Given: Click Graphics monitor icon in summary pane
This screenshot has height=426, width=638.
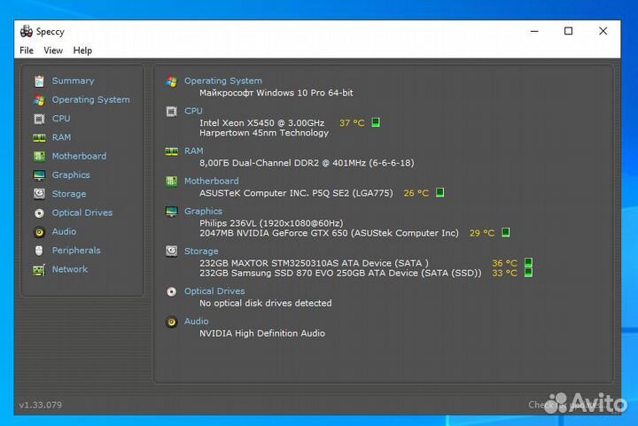Looking at the screenshot, I should pyautogui.click(x=172, y=212).
